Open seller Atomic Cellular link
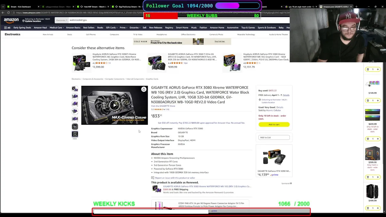The height and width of the screenshot is (217, 386). [273, 110]
